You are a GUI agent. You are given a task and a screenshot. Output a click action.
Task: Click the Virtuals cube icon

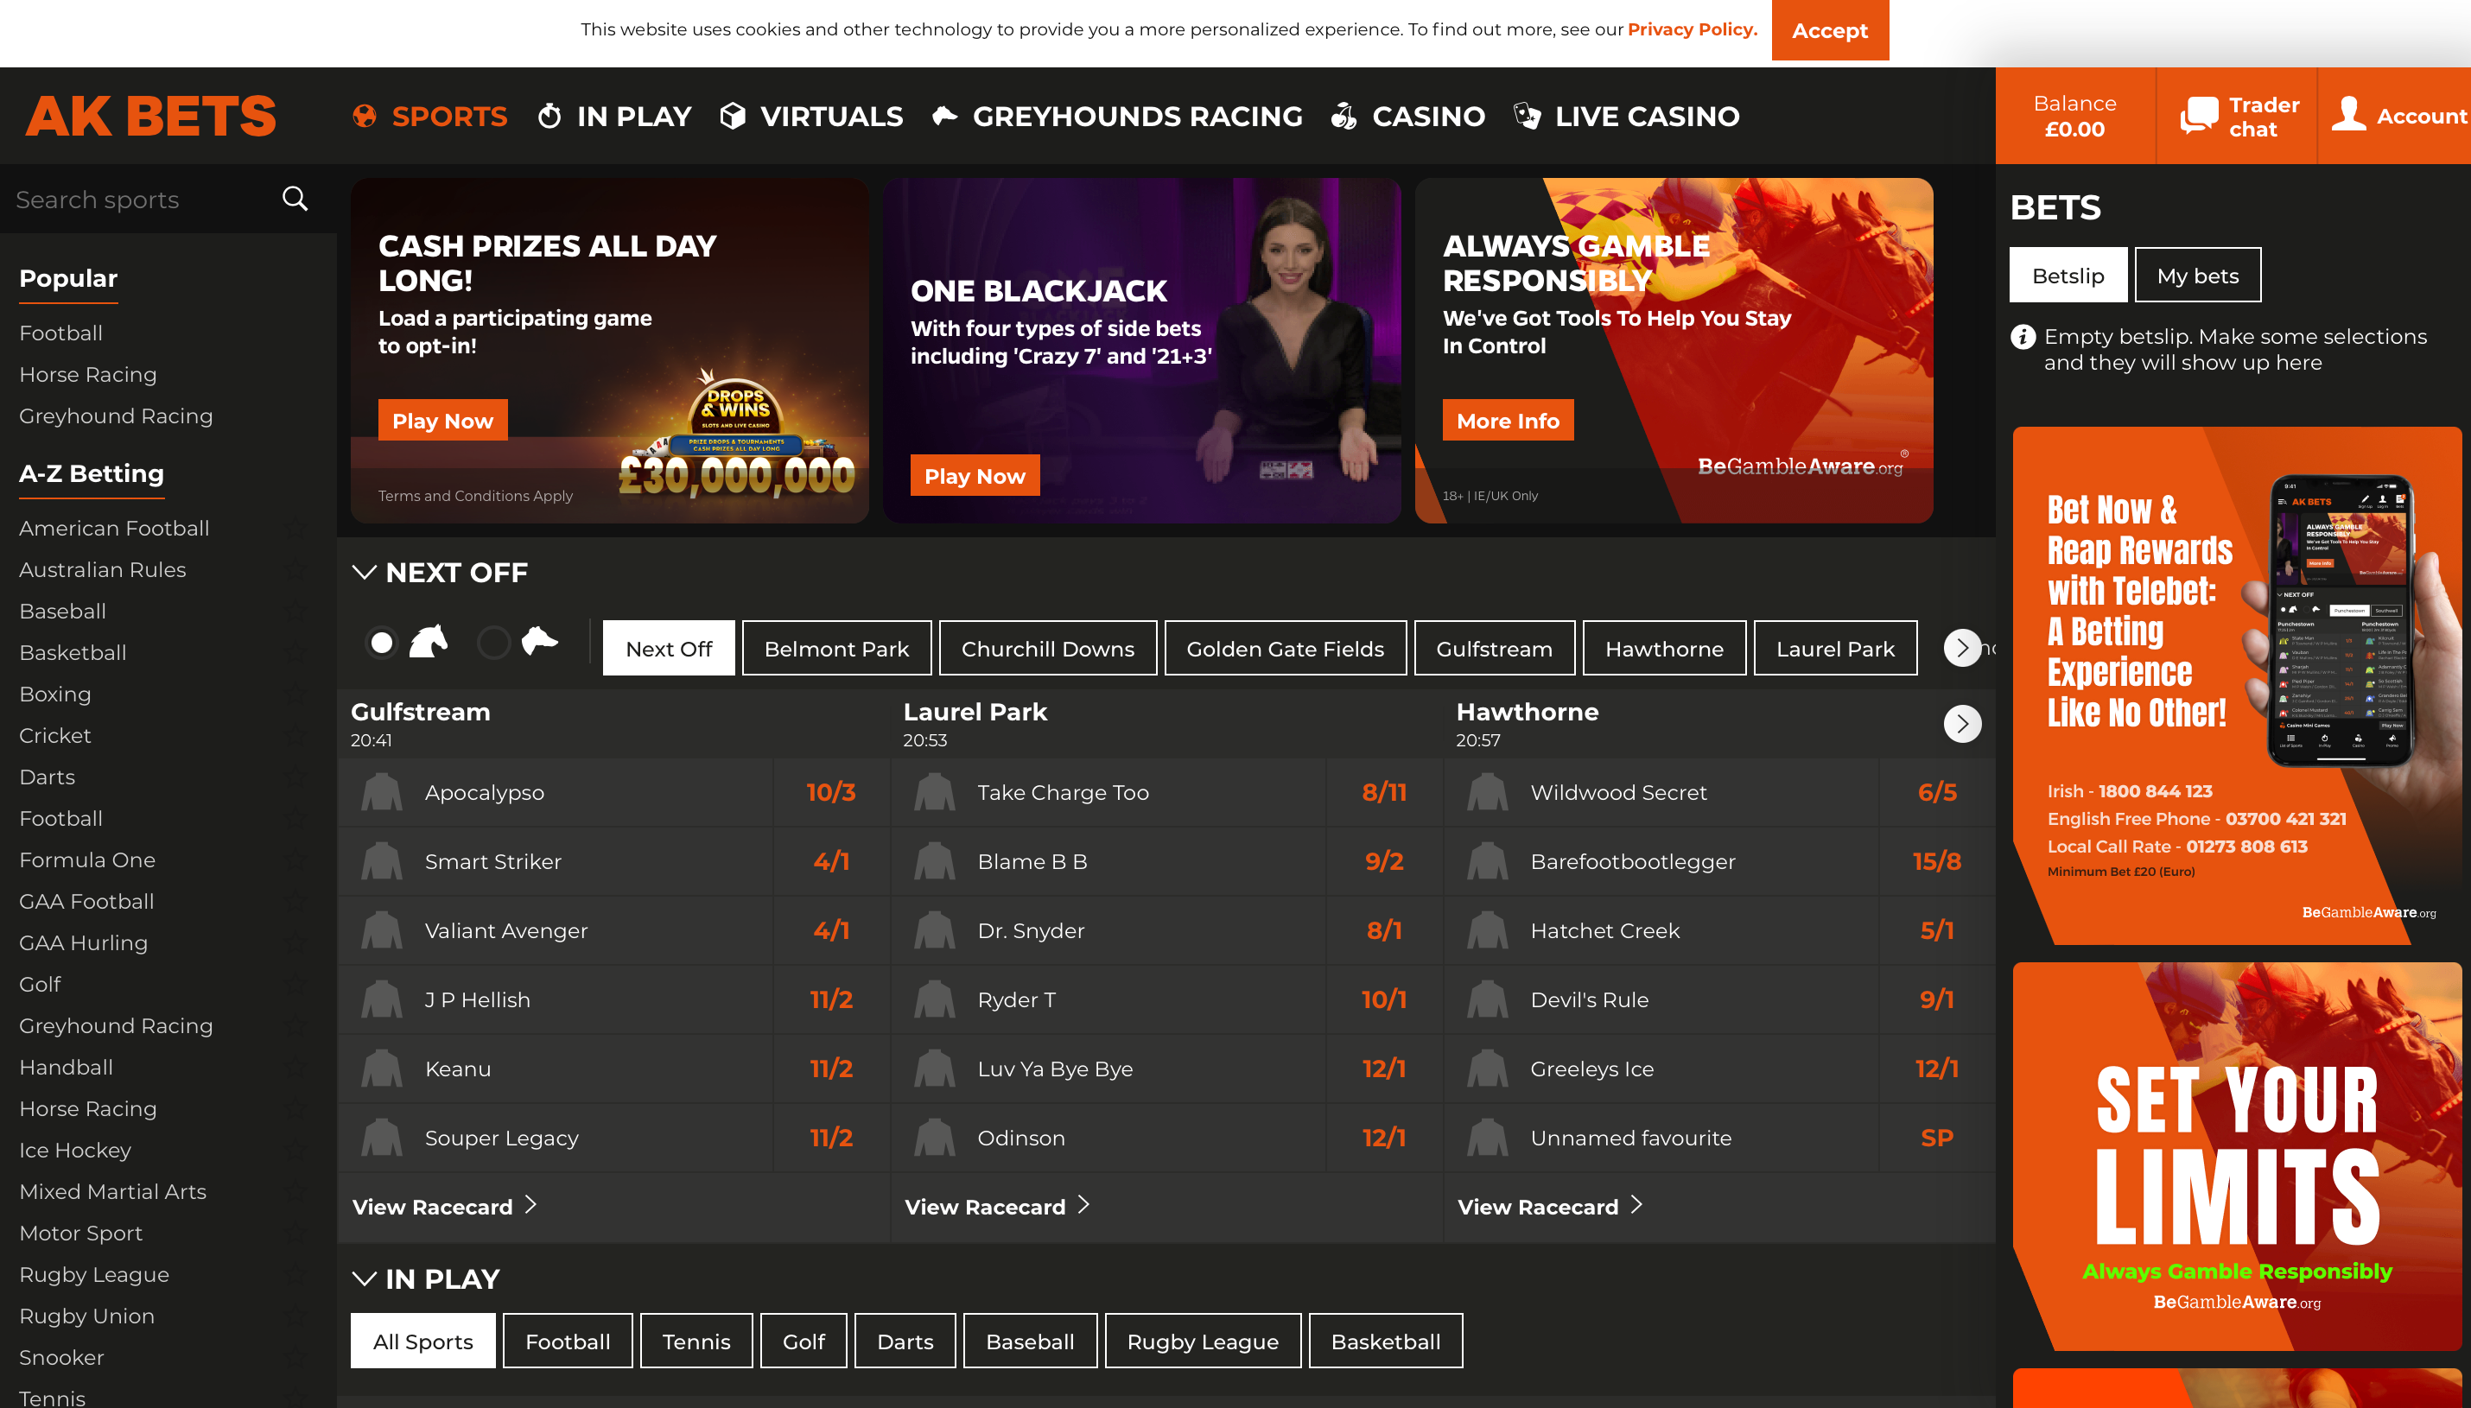click(x=733, y=116)
